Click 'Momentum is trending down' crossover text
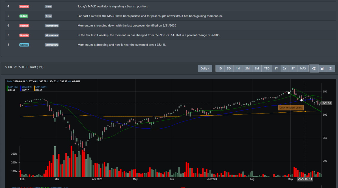This screenshot has width=338, height=188. click(x=127, y=25)
